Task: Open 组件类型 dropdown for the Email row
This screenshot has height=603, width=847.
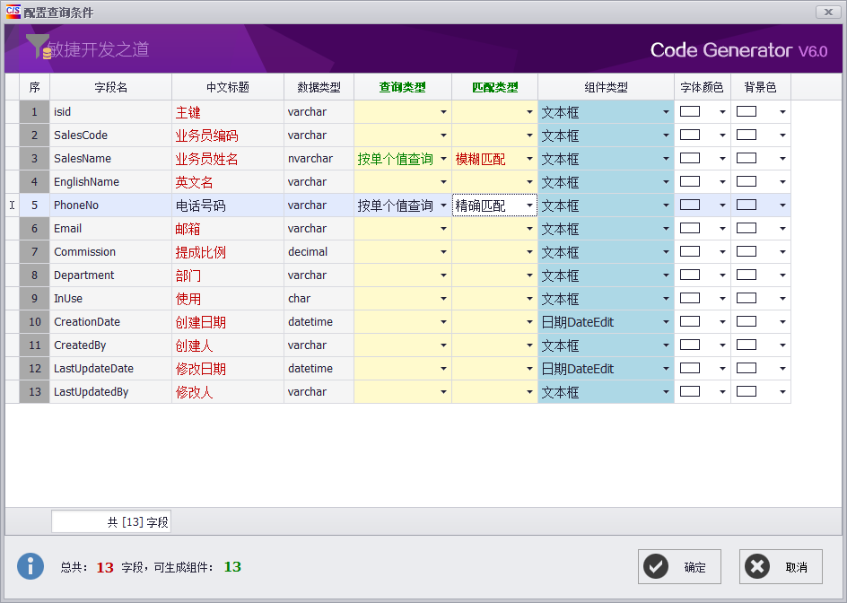Action: pos(666,229)
